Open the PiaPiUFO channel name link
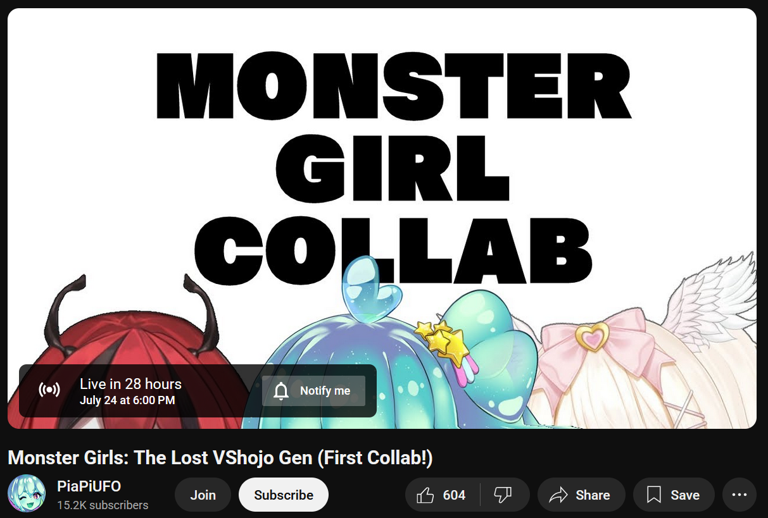 [x=89, y=486]
